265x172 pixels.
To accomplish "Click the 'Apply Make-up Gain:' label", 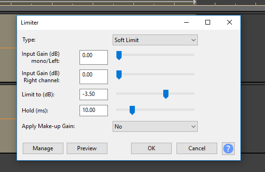I will [48, 126].
